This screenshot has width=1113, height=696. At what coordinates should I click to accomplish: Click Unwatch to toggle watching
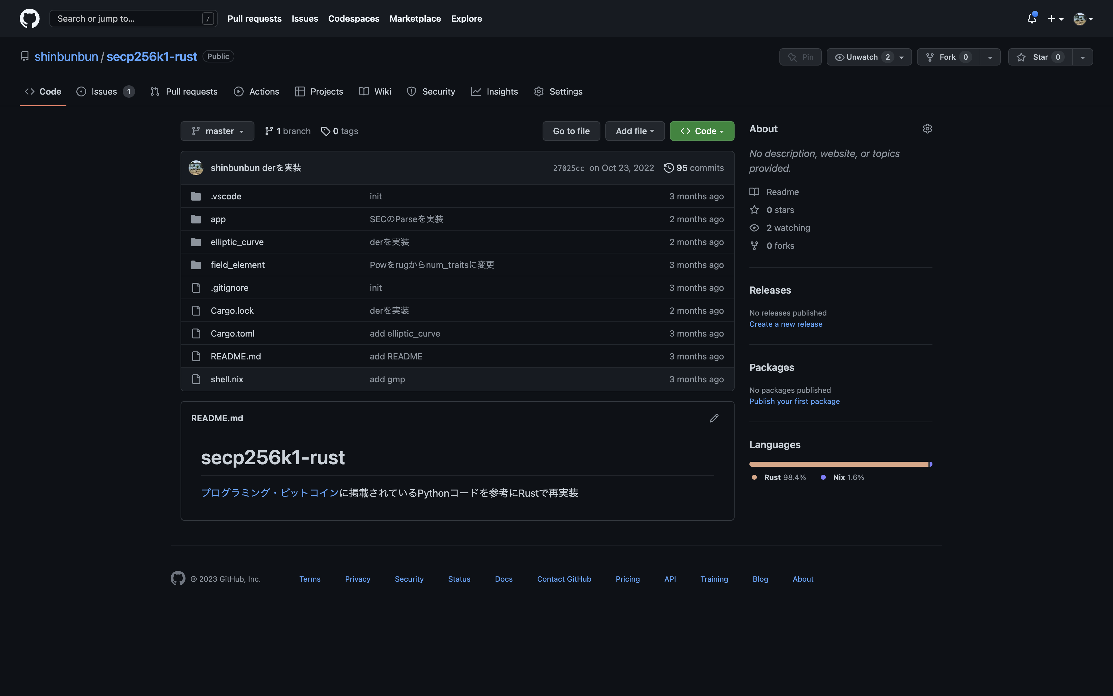pos(856,57)
